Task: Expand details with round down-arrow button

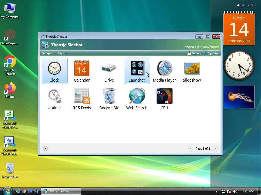Action: (45, 148)
